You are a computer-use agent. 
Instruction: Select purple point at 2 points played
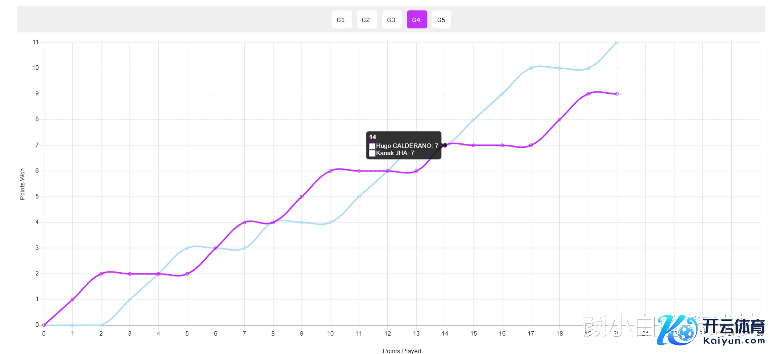pos(101,274)
